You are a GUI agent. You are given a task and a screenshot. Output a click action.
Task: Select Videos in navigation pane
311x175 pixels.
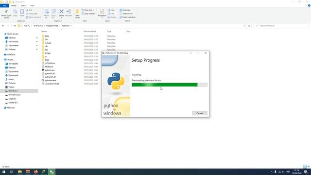point(11,87)
